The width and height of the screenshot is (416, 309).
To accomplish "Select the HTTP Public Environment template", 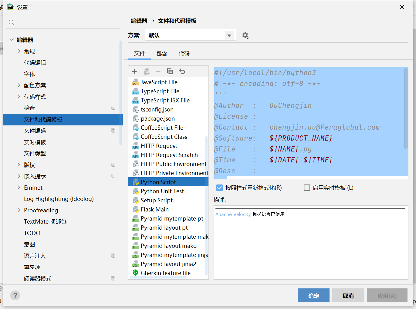I will point(168,164).
